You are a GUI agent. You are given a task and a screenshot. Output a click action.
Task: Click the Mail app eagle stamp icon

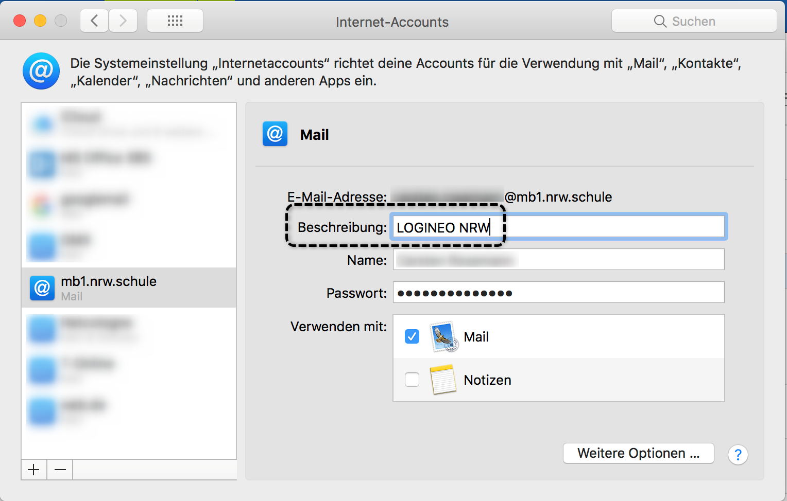[x=444, y=336]
